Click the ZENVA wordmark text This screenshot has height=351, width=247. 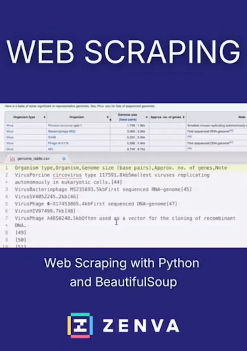[141, 326]
